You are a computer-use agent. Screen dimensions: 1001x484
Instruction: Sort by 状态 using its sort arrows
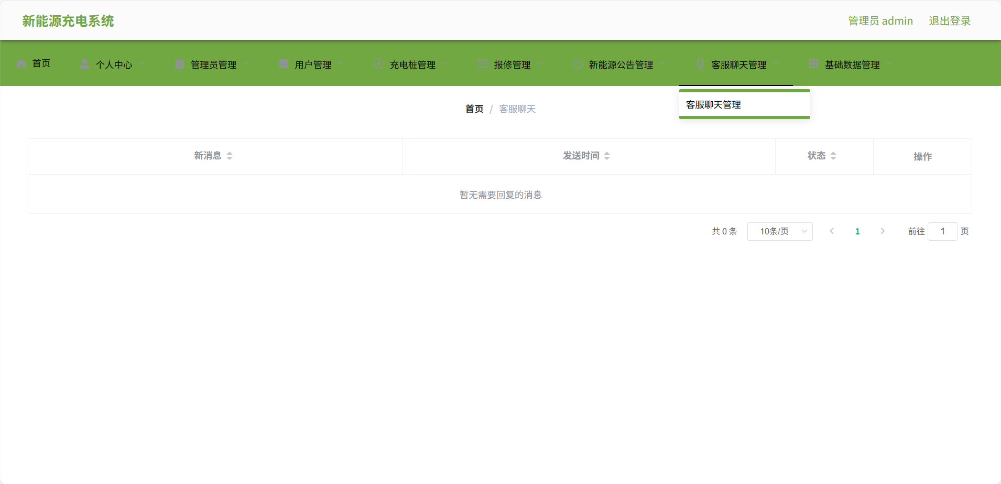[x=833, y=156]
